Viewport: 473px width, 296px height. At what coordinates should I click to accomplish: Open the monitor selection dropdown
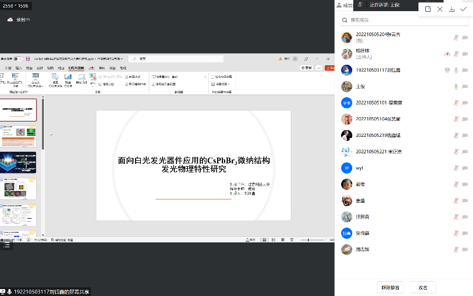tap(204, 77)
